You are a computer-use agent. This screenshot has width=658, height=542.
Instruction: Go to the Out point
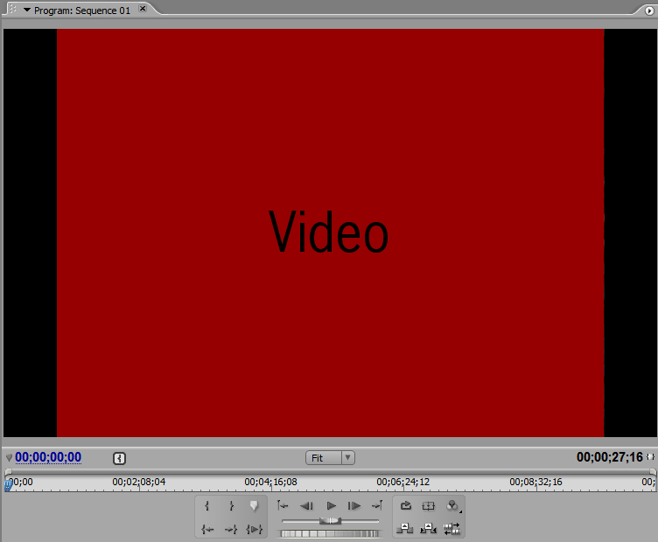(x=231, y=530)
